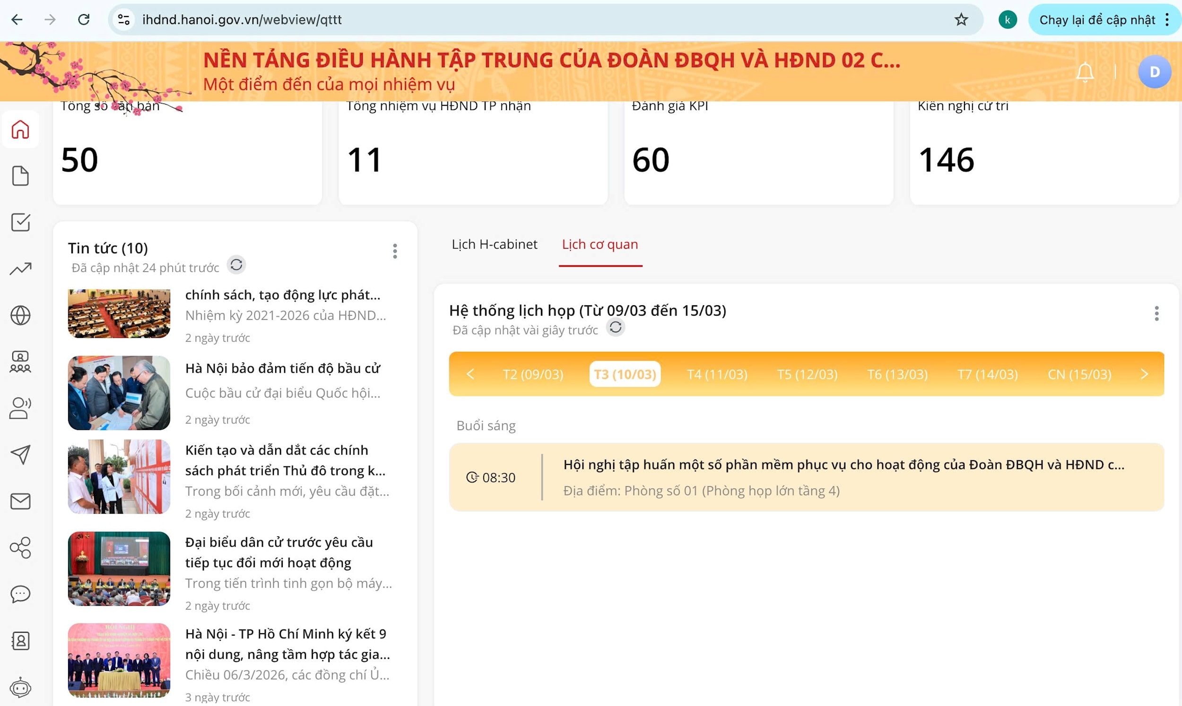Image resolution: width=1182 pixels, height=706 pixels.
Task: Open news 'Hà Nội - TP Hồ Chí Minh ký kết'
Action: tap(288, 644)
